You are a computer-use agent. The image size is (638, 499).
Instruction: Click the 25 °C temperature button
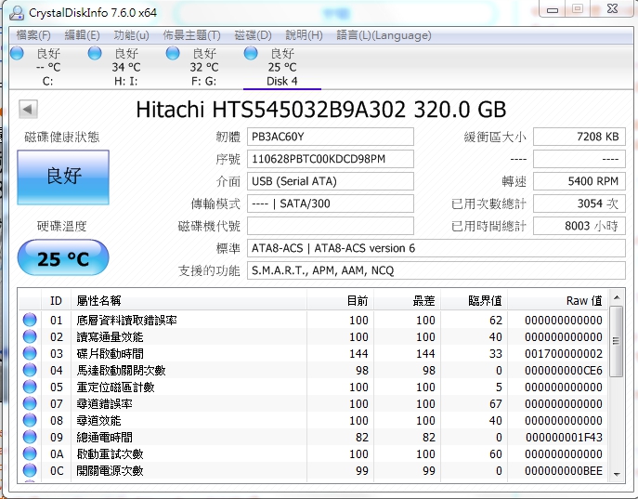coord(63,258)
